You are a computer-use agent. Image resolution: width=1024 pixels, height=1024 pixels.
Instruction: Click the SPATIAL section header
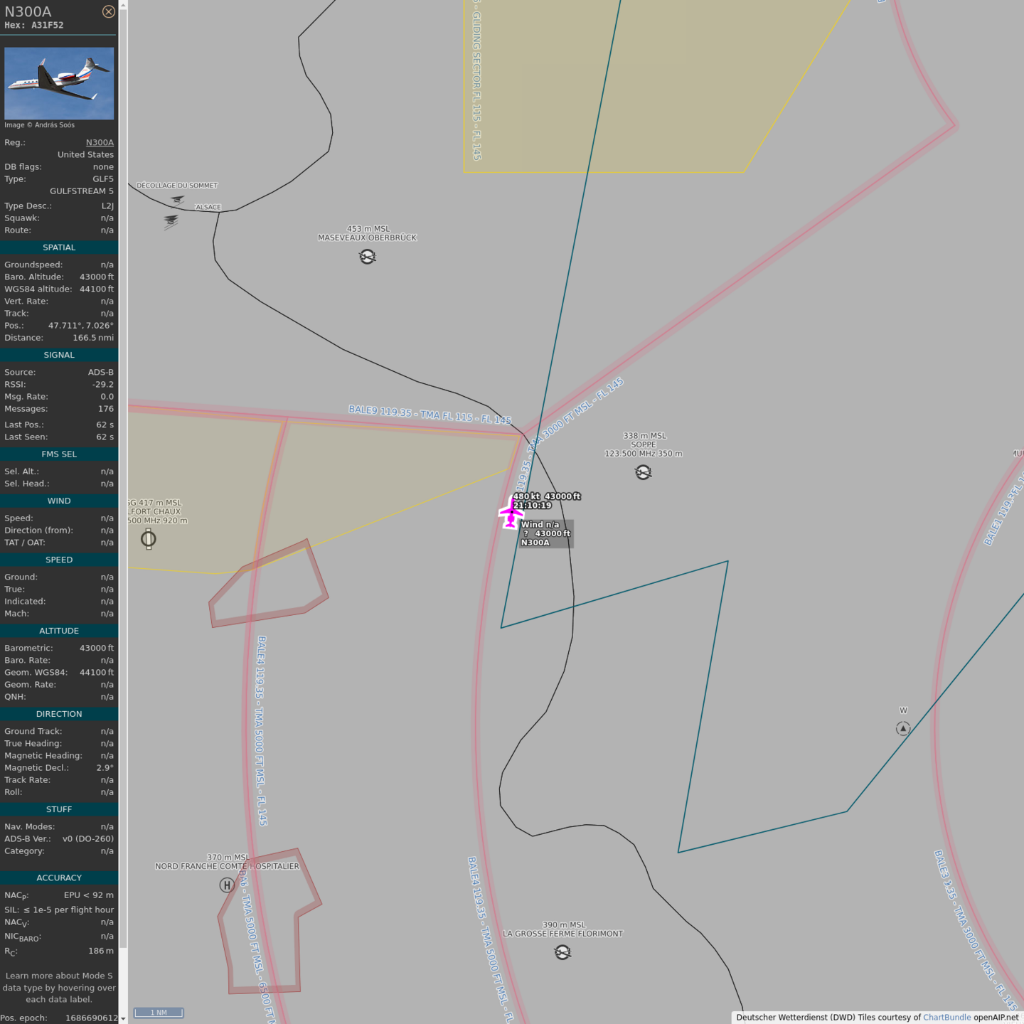(59, 247)
